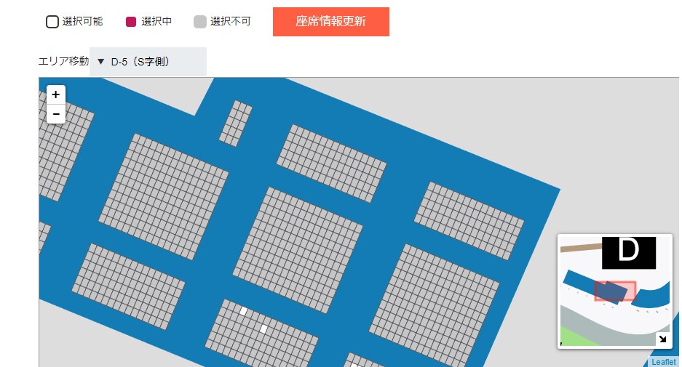Screen dimensions: 682x367
Task: Click the red viewport rectangle in minimap
Action: point(615,291)
